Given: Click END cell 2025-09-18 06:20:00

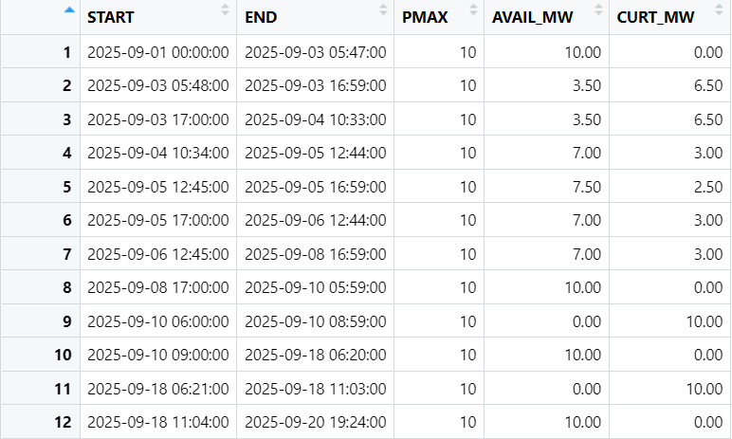Looking at the screenshot, I should point(315,355).
